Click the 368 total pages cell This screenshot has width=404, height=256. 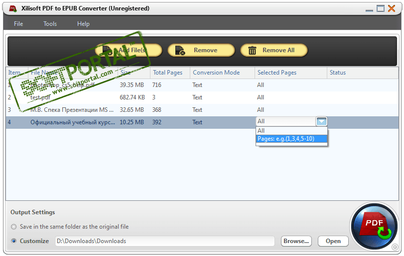[x=156, y=110]
